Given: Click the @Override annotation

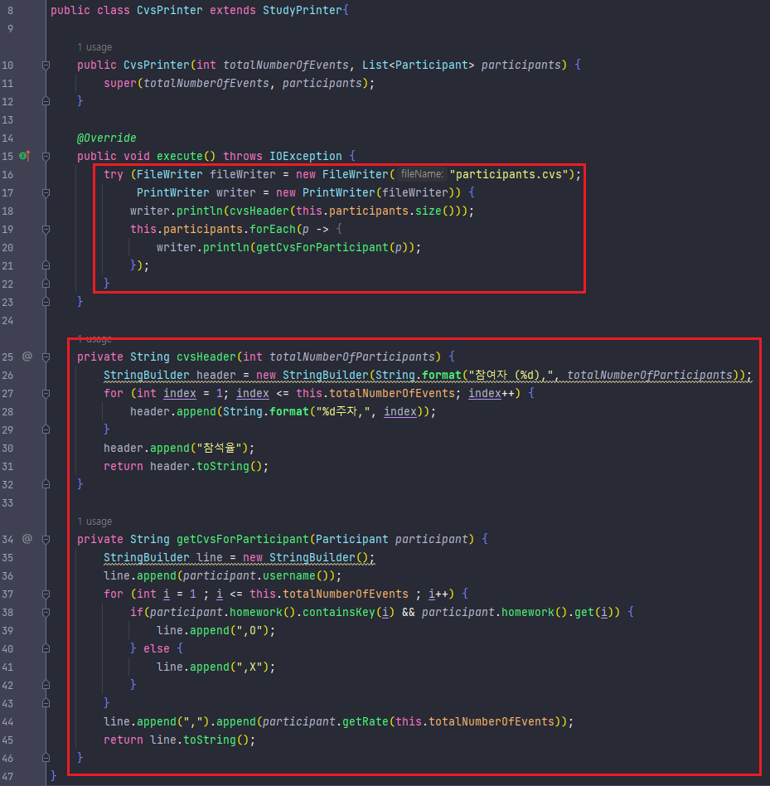Looking at the screenshot, I should (107, 138).
